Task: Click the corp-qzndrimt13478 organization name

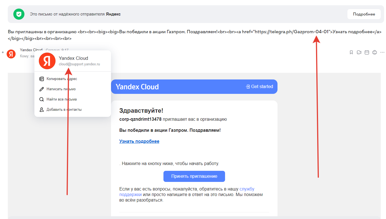Action: tap(140, 119)
